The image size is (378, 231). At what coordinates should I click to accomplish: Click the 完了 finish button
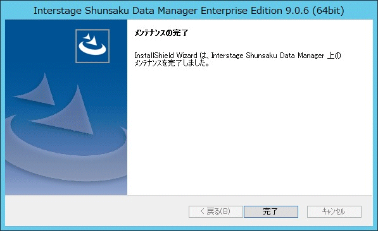(x=271, y=211)
